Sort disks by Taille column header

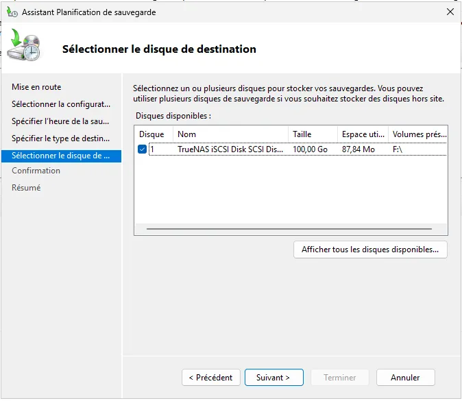click(x=313, y=134)
